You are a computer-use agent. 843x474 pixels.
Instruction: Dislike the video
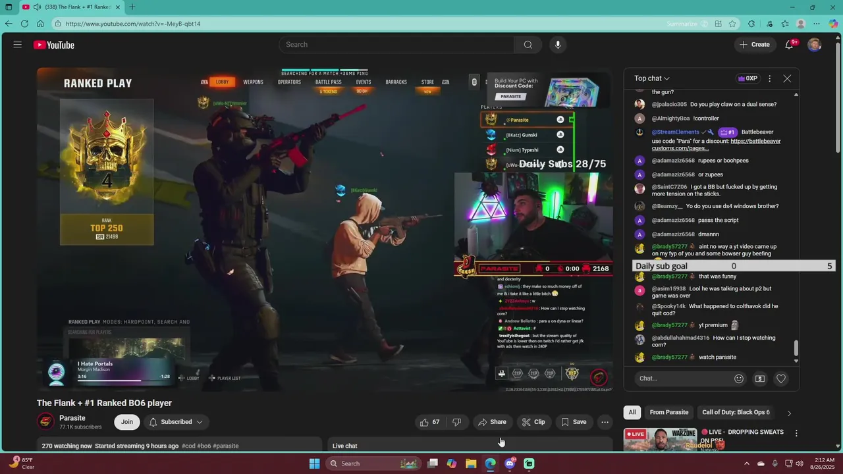click(456, 422)
